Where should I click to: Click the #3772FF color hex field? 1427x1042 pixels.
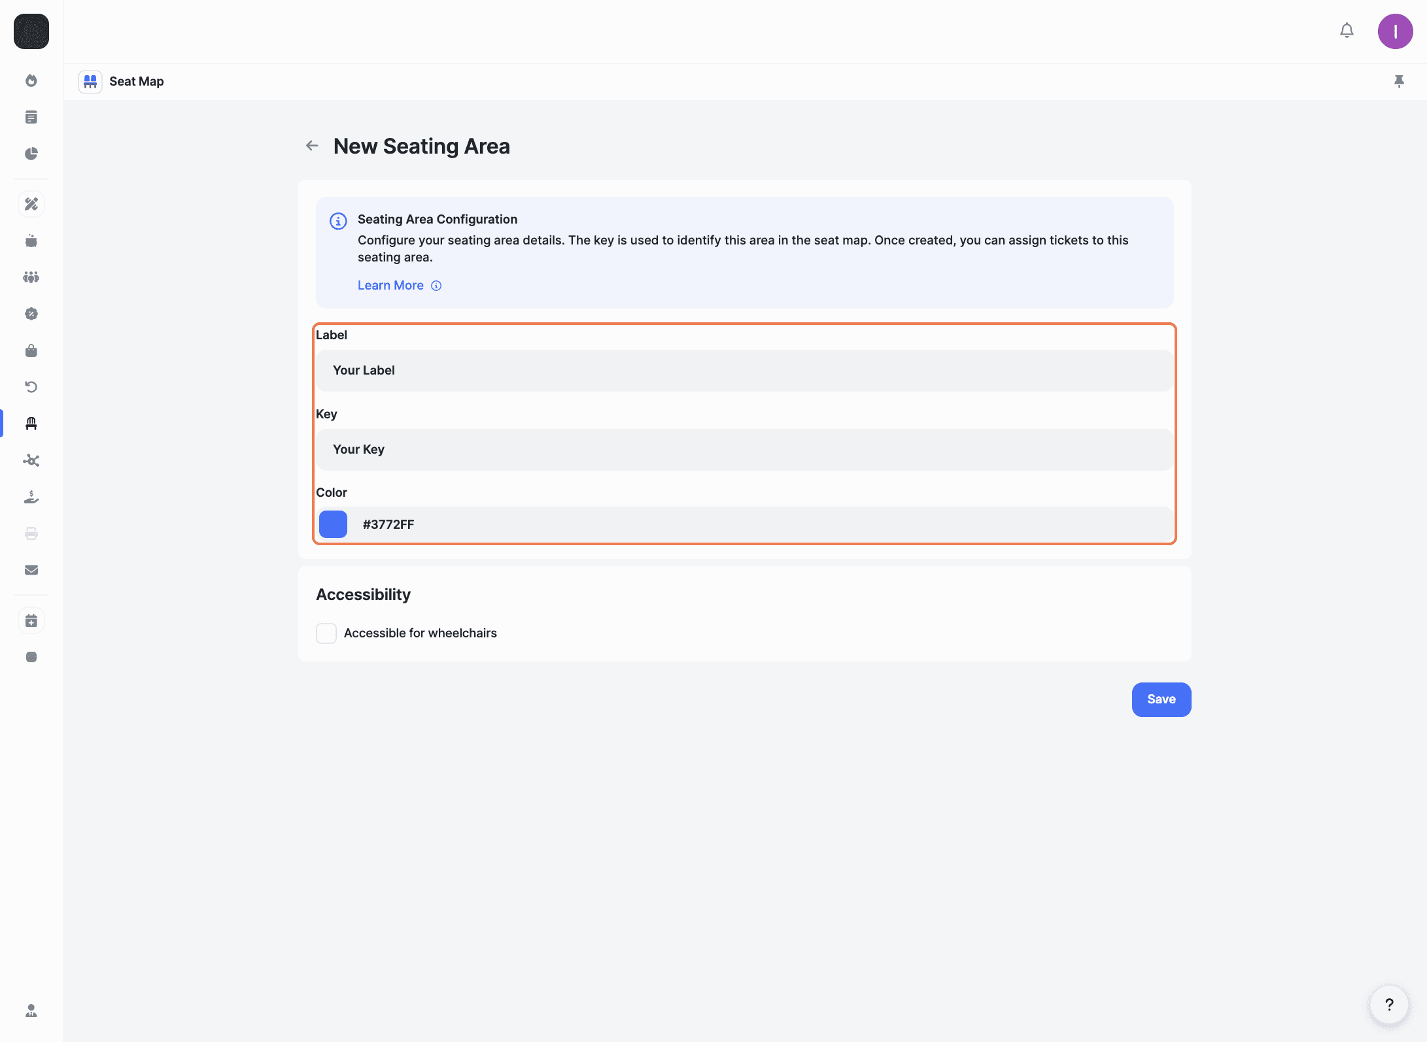(x=759, y=524)
